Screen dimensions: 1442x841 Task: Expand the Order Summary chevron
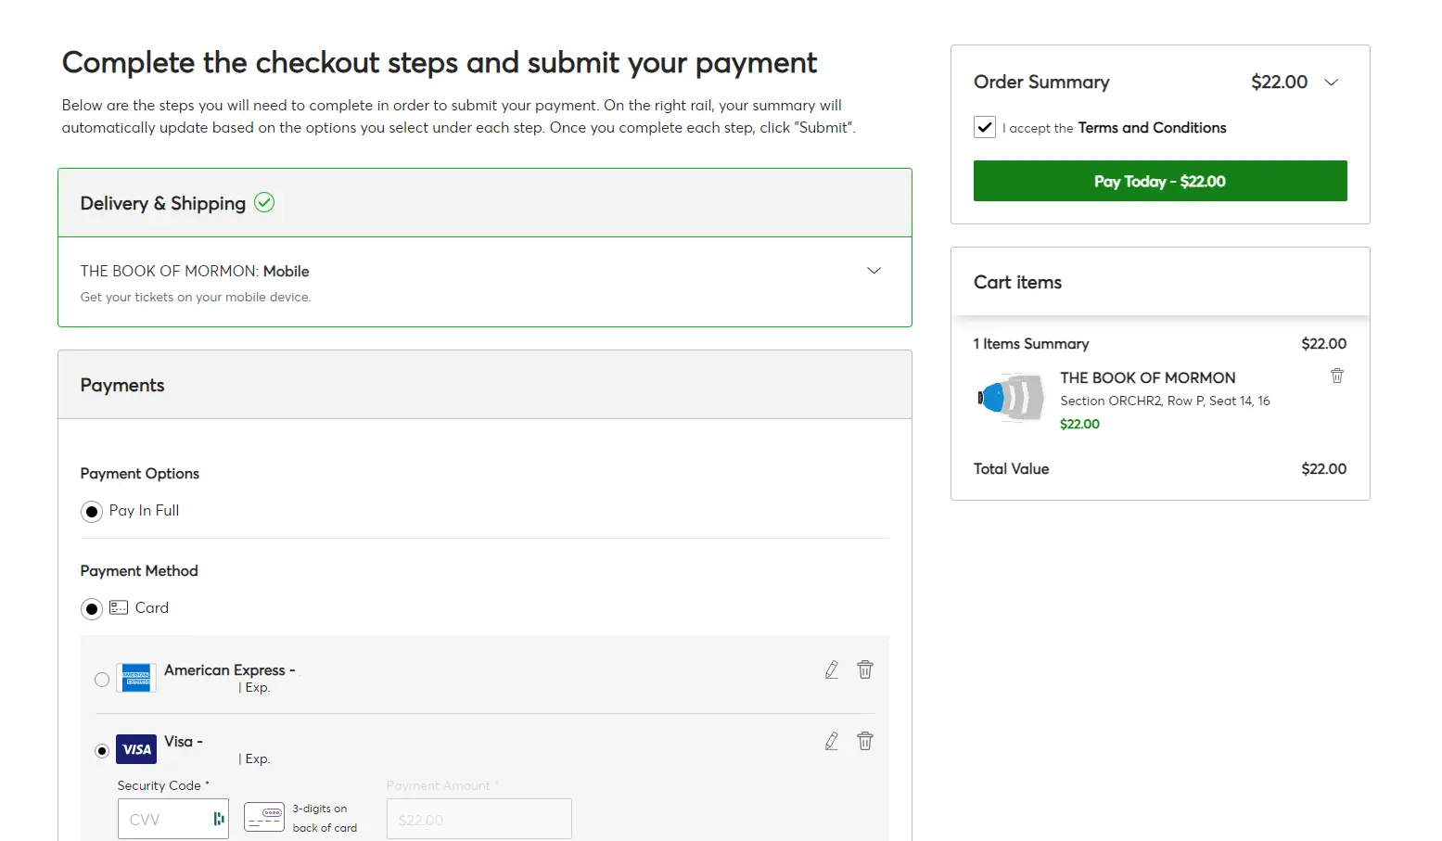(1331, 83)
